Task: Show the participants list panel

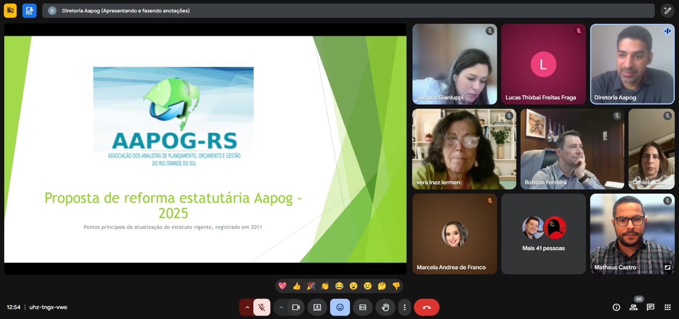Action: (x=633, y=307)
